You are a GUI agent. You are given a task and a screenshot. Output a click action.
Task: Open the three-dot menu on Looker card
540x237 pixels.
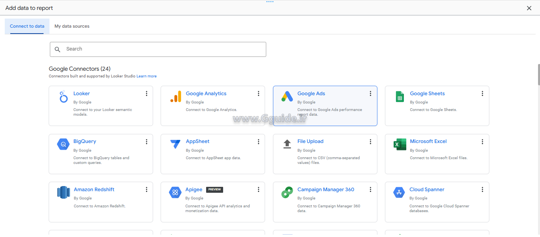tap(146, 94)
